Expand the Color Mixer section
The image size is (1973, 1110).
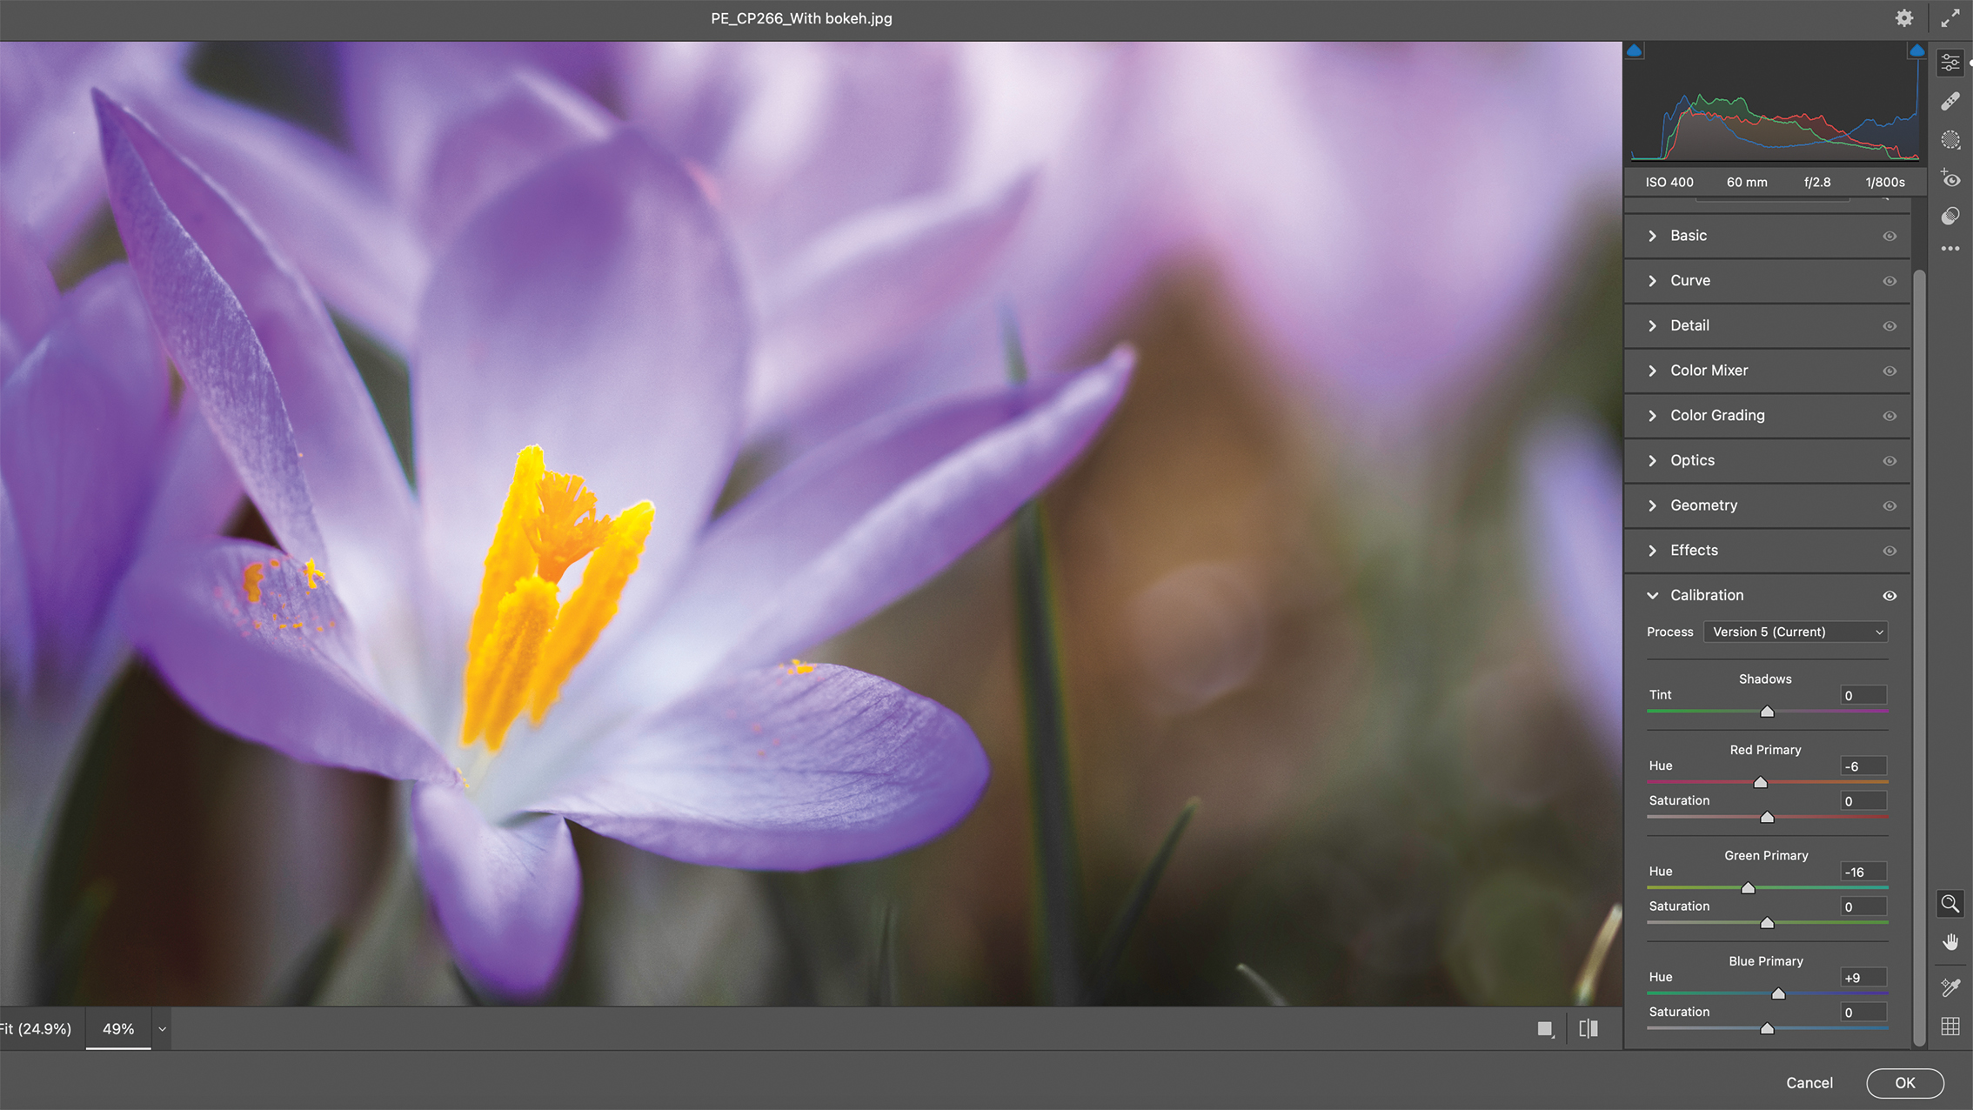tap(1709, 370)
